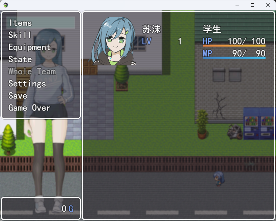Choose Game Over from the menu
The height and width of the screenshot is (221, 276).
[29, 108]
